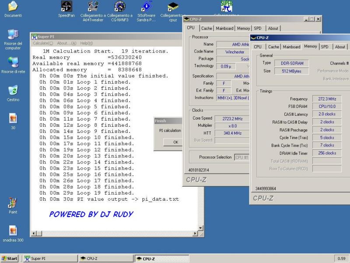Select Mainboard tab in back CPU-Z window
The width and height of the screenshot is (350, 263).
(x=224, y=28)
